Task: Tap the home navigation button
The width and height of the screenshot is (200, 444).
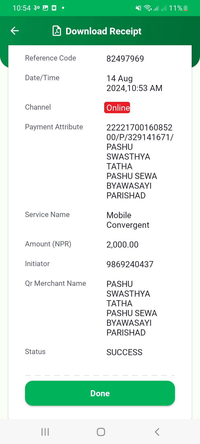Action: coord(101,432)
